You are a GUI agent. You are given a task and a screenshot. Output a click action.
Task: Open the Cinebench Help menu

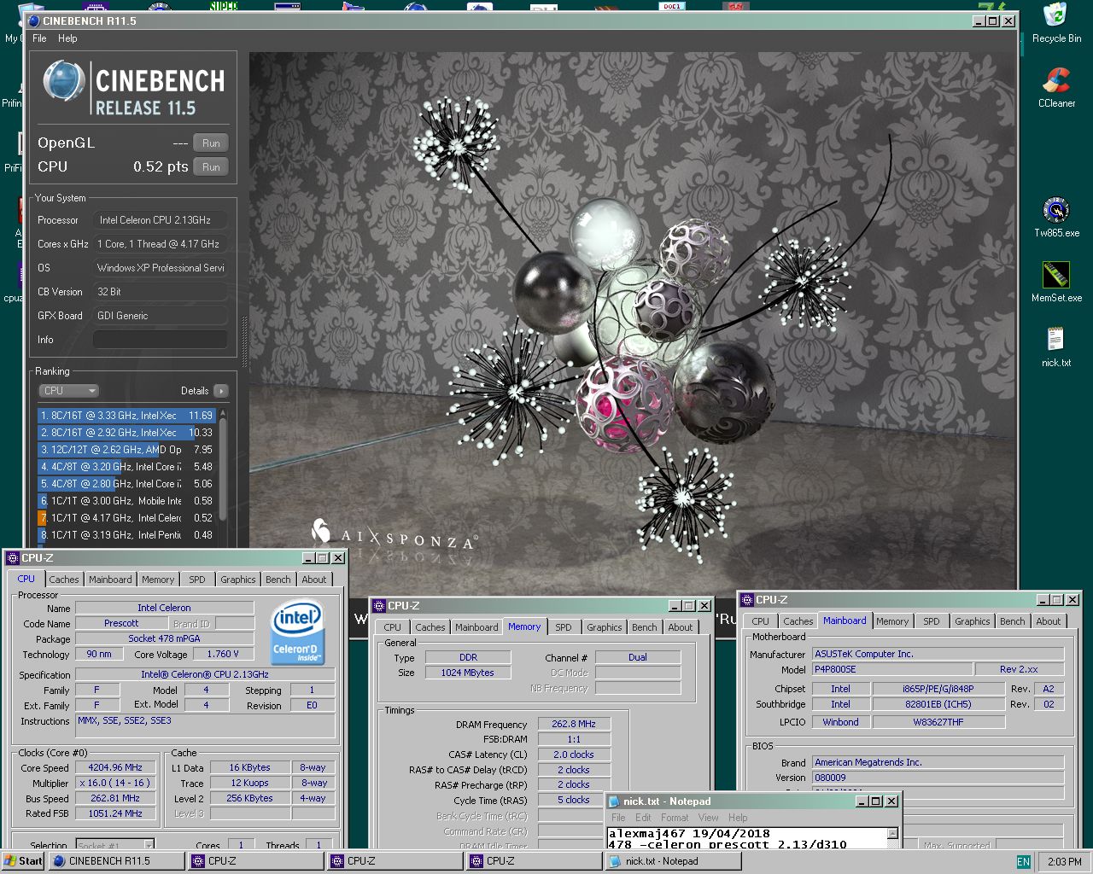(67, 38)
